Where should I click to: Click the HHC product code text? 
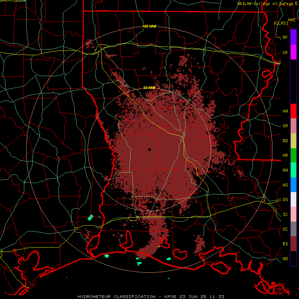(292, 20)
